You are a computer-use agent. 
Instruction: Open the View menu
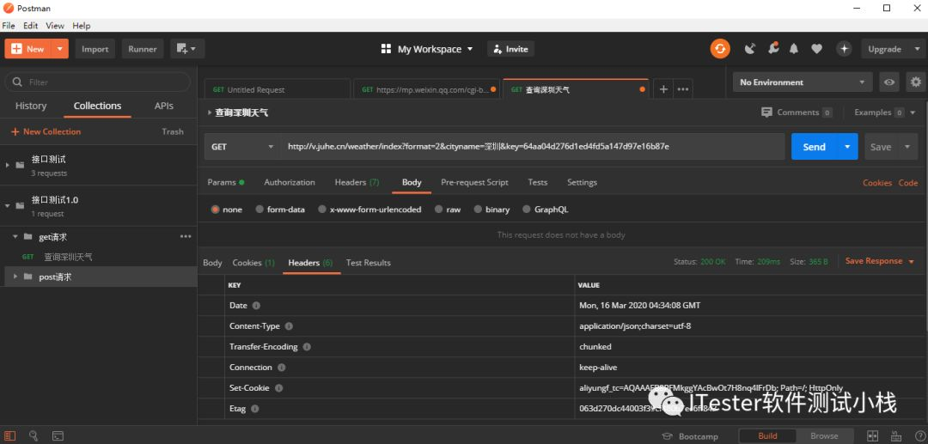coord(55,26)
